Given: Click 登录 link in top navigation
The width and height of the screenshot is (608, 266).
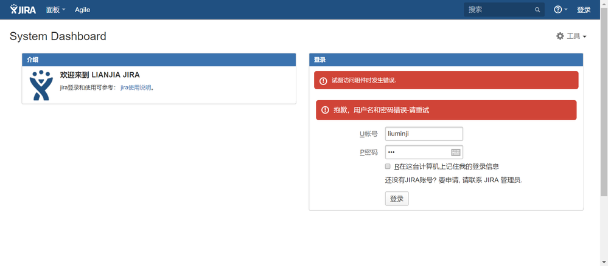Looking at the screenshot, I should pyautogui.click(x=584, y=10).
